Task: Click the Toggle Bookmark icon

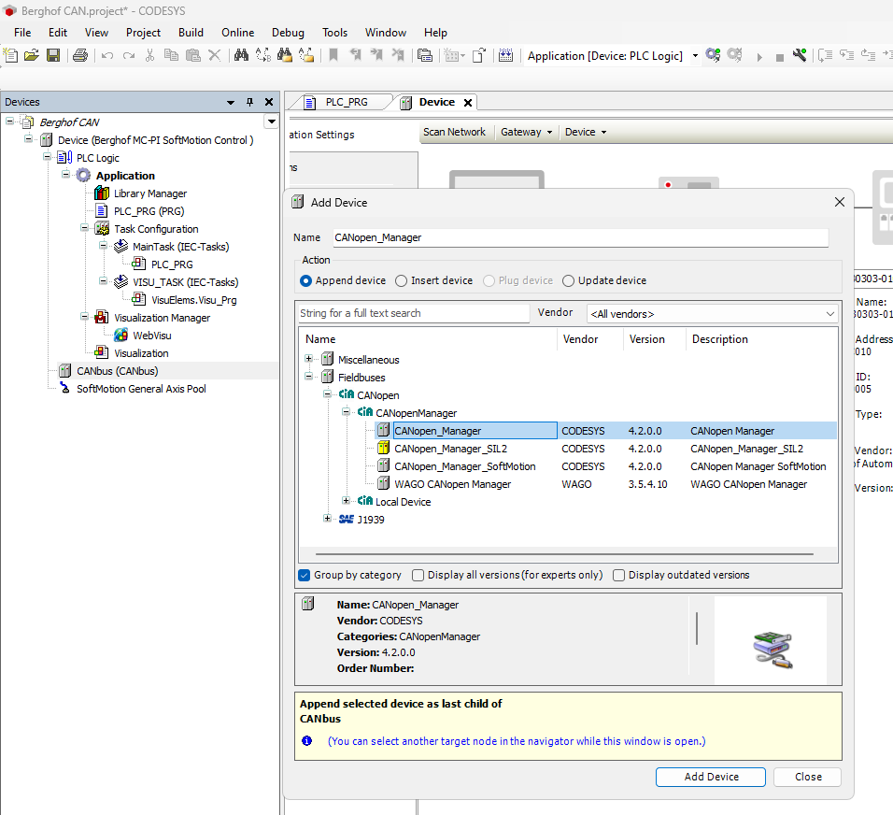Action: (x=333, y=55)
